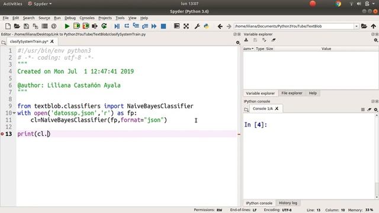This screenshot has width=379, height=213.
Task: Open the Spyder application menu in top bar
Action: coord(40,4)
